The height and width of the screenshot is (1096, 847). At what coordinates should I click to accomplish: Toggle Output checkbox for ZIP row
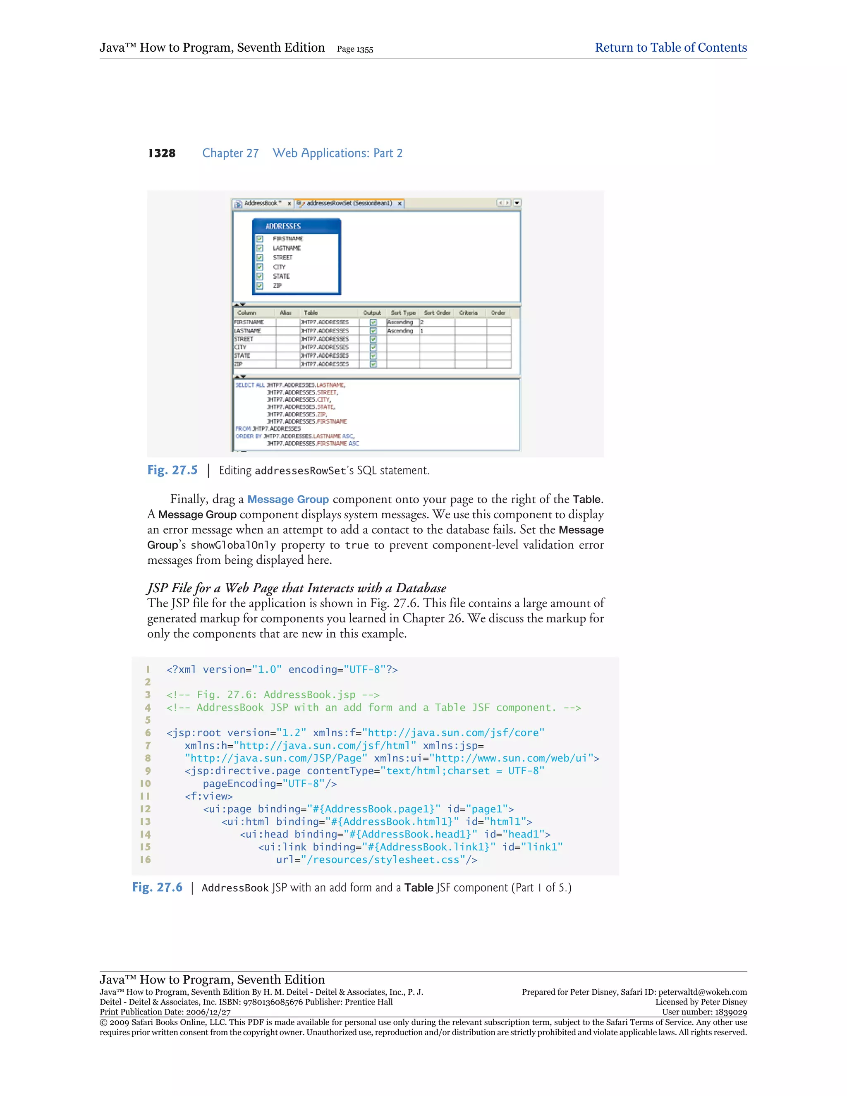[373, 364]
